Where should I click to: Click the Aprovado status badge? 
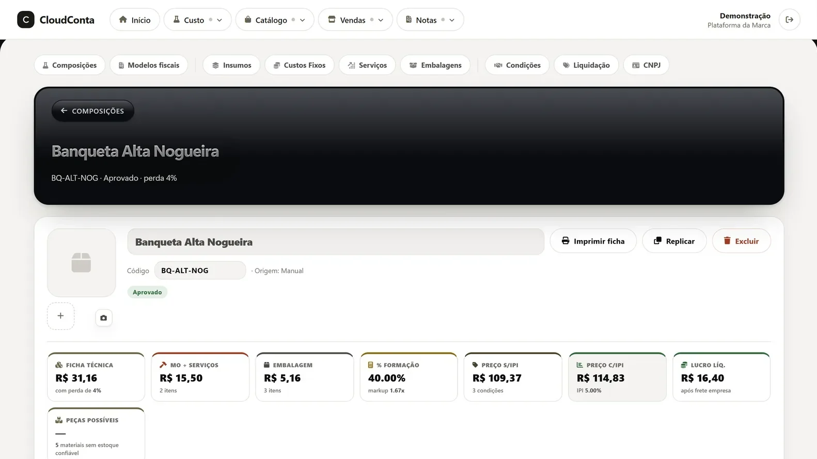click(x=147, y=292)
